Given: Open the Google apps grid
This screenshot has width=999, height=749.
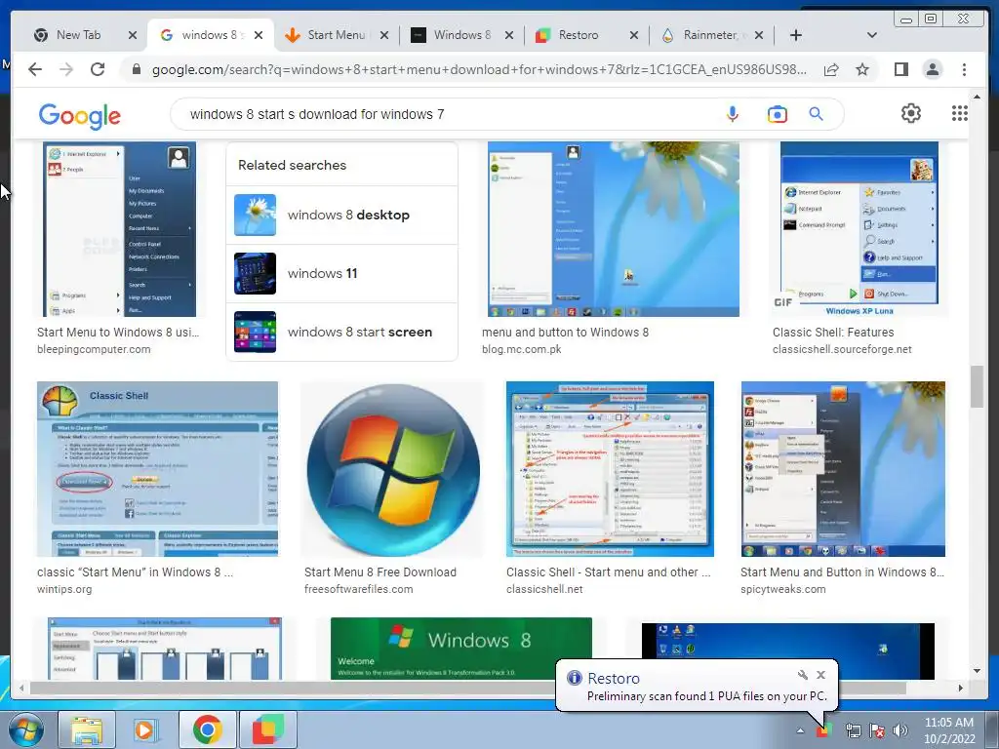Looking at the screenshot, I should tap(960, 113).
